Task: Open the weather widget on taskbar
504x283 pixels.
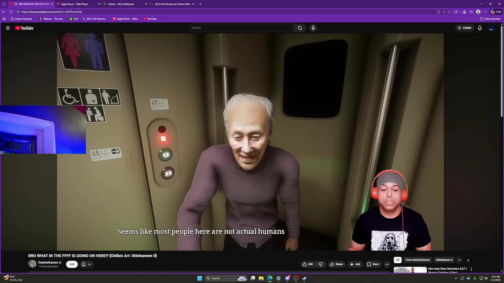Action: pos(13,278)
